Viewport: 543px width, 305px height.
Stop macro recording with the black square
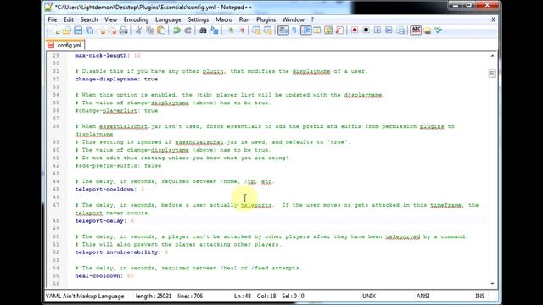(366, 30)
